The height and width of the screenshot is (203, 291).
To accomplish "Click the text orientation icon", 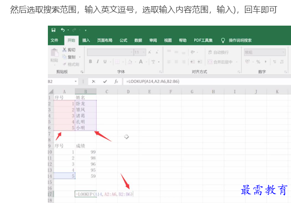I will tap(193, 52).
